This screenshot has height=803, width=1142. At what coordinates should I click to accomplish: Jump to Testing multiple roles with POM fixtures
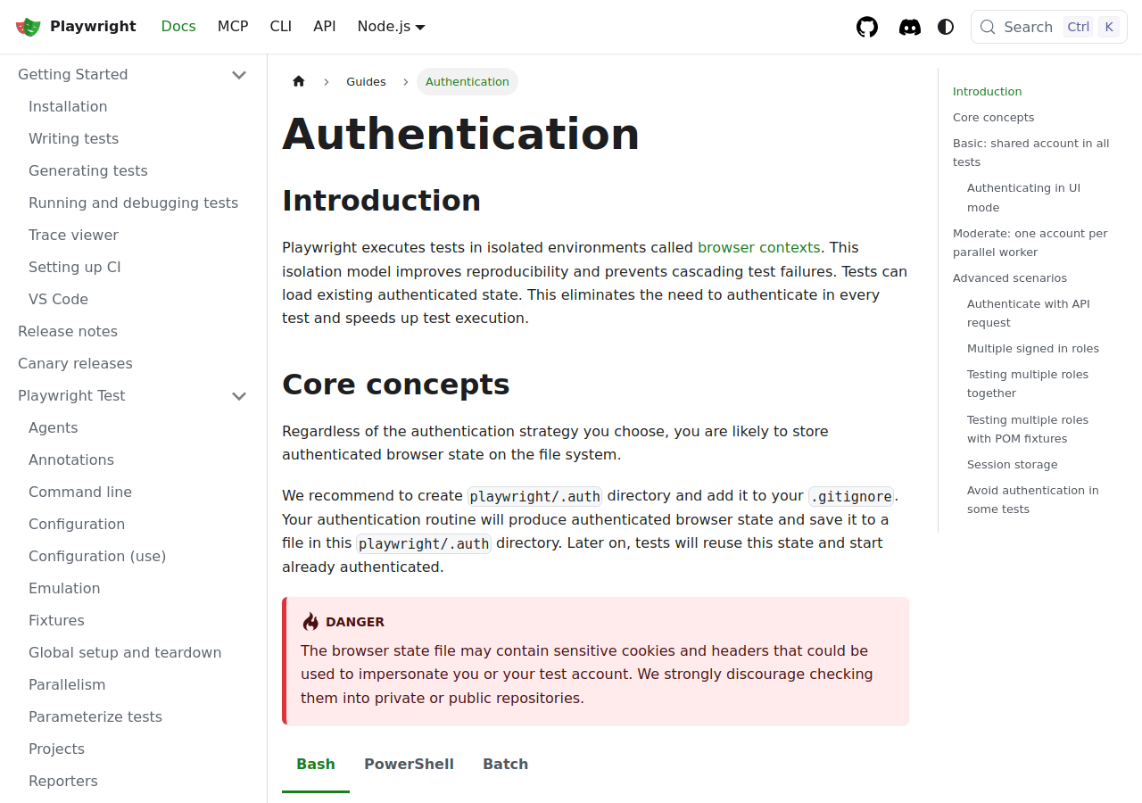(1028, 429)
